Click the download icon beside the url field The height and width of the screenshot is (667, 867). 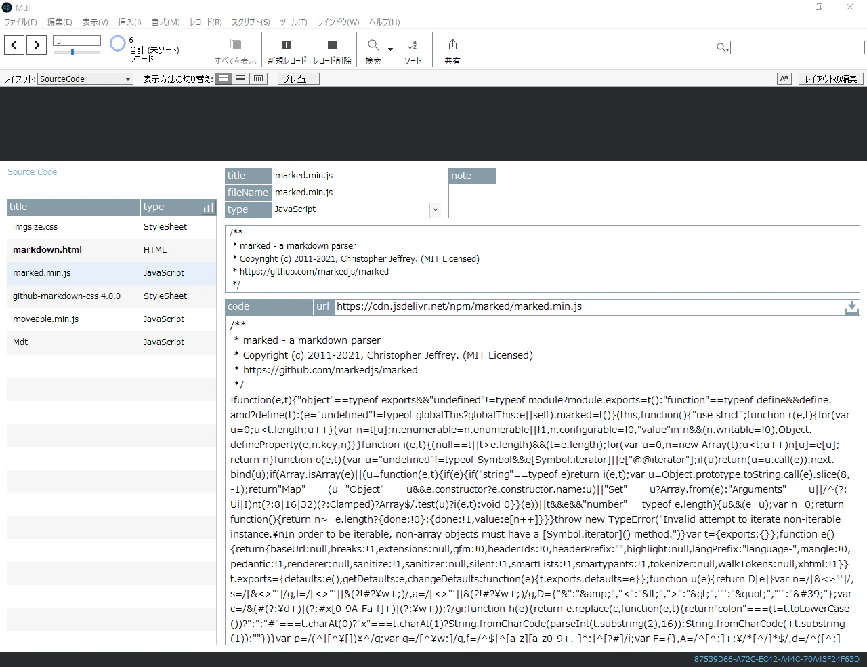tap(852, 307)
